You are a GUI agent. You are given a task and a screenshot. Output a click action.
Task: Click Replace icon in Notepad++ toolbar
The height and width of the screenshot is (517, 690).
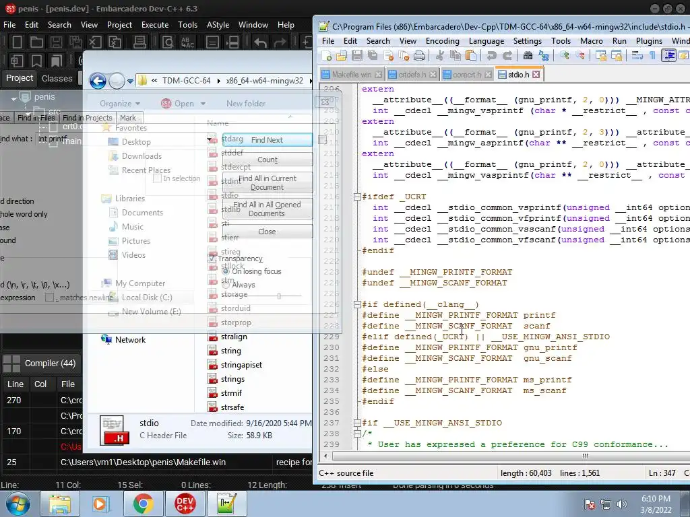coord(544,55)
